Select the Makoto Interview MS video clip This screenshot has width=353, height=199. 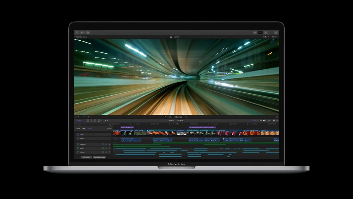[x=127, y=132]
